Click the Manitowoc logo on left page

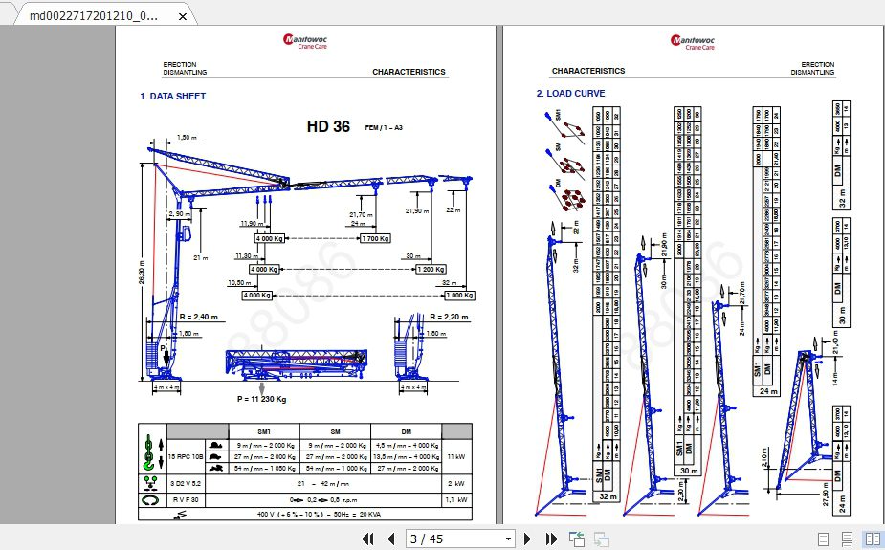click(305, 41)
